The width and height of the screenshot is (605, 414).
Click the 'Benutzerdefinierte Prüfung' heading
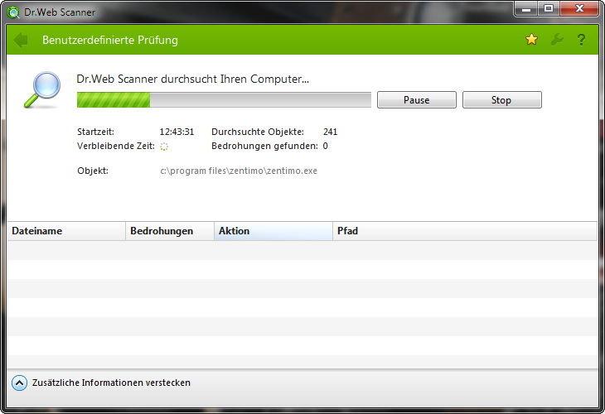(x=110, y=40)
